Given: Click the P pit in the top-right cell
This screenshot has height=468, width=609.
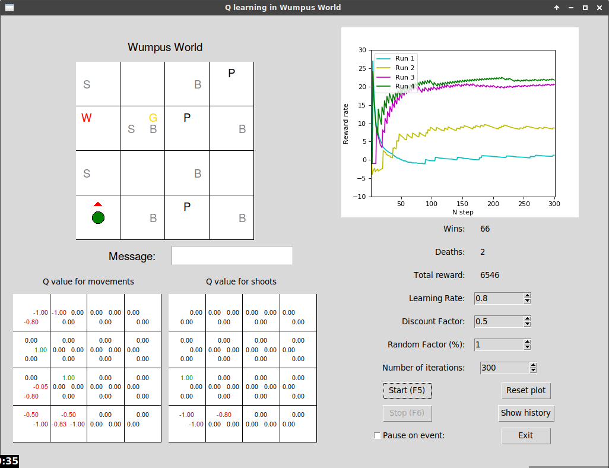Looking at the screenshot, I should [x=231, y=73].
